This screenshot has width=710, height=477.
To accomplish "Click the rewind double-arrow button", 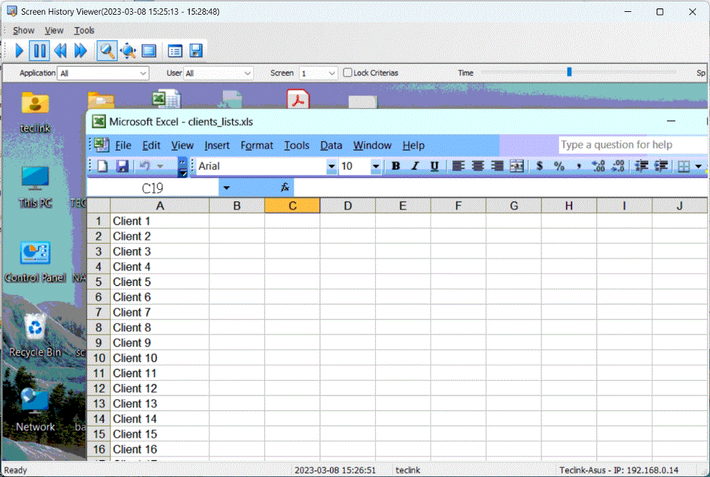I will 60,51.
